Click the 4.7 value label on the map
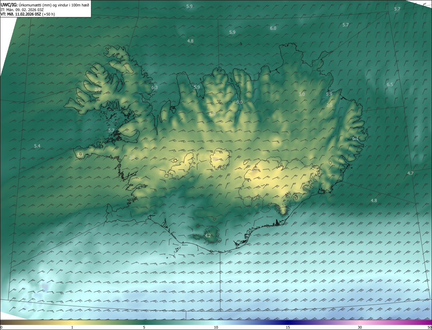The width and height of the screenshot is (432, 330). (x=410, y=173)
